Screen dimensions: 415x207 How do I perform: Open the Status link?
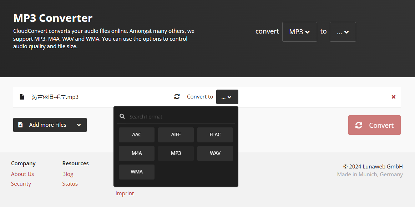coord(70,184)
